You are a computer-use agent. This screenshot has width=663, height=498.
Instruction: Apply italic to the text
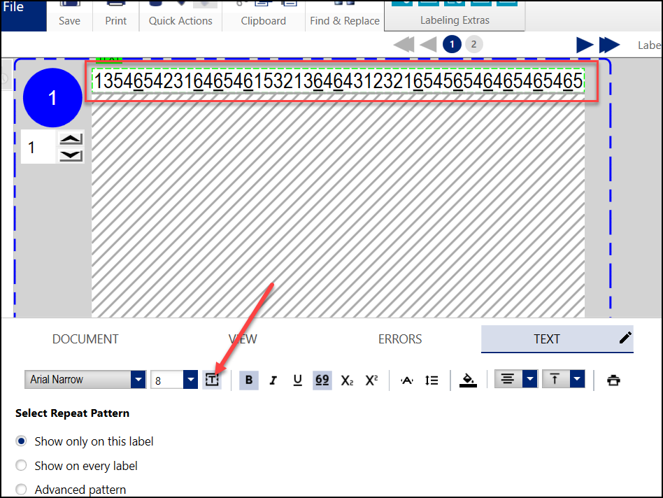(273, 380)
